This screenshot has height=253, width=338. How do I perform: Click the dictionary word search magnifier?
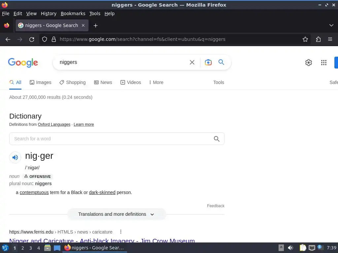click(217, 139)
